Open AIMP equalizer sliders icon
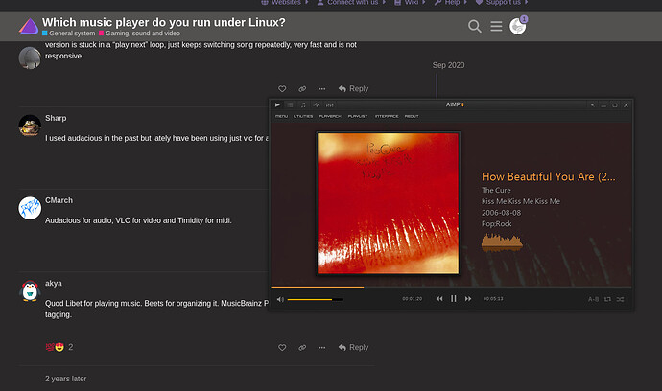The width and height of the screenshot is (662, 391). 330,105
